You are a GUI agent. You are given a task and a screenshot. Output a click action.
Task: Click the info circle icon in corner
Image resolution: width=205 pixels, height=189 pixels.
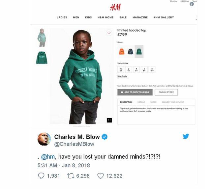coord(192,4)
